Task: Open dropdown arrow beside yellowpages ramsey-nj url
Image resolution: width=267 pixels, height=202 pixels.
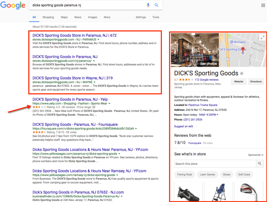Action: 117,175
